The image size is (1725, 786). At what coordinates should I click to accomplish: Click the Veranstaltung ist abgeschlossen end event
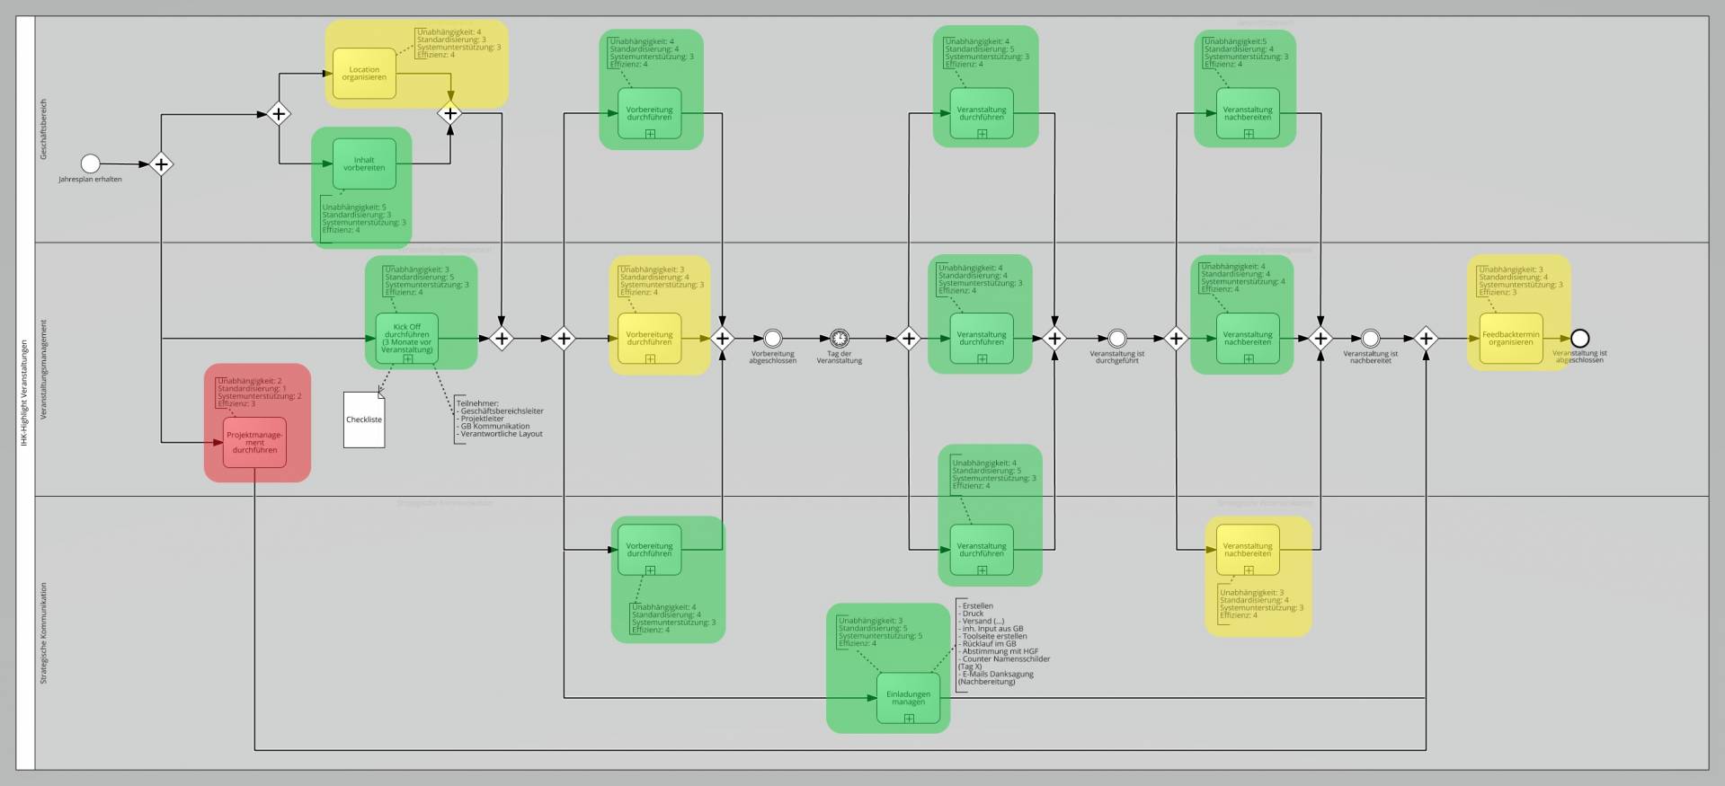click(x=1579, y=339)
